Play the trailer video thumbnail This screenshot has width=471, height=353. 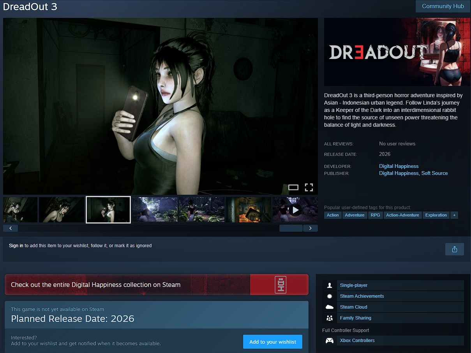point(295,210)
